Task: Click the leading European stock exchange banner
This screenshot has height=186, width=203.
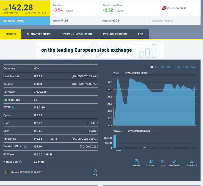Action: 100,50
